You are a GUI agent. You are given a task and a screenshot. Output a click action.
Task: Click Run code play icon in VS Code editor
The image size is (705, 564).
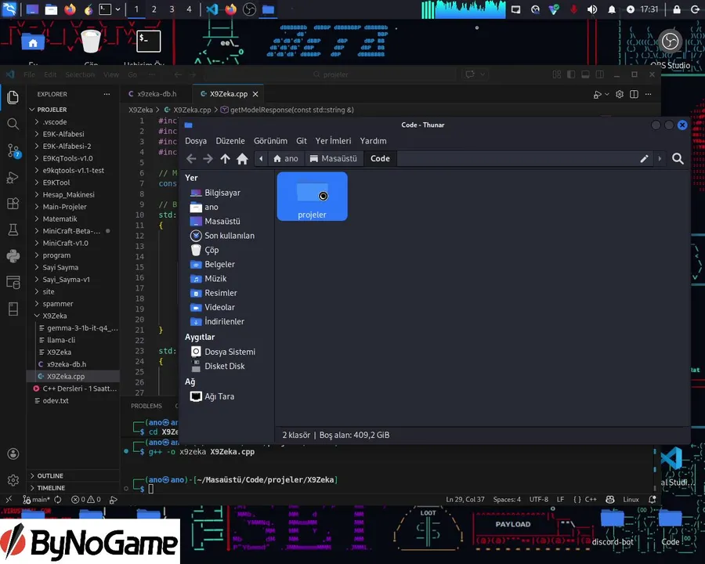[x=597, y=95]
